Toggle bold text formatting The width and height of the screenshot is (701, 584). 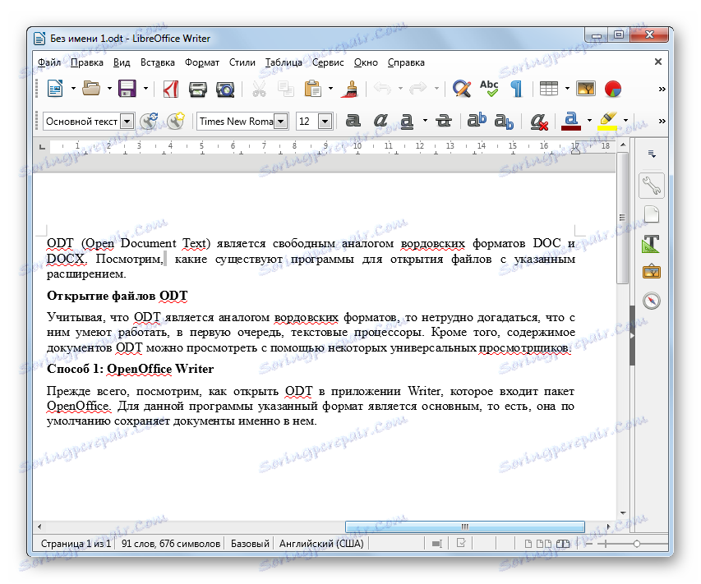(x=353, y=121)
